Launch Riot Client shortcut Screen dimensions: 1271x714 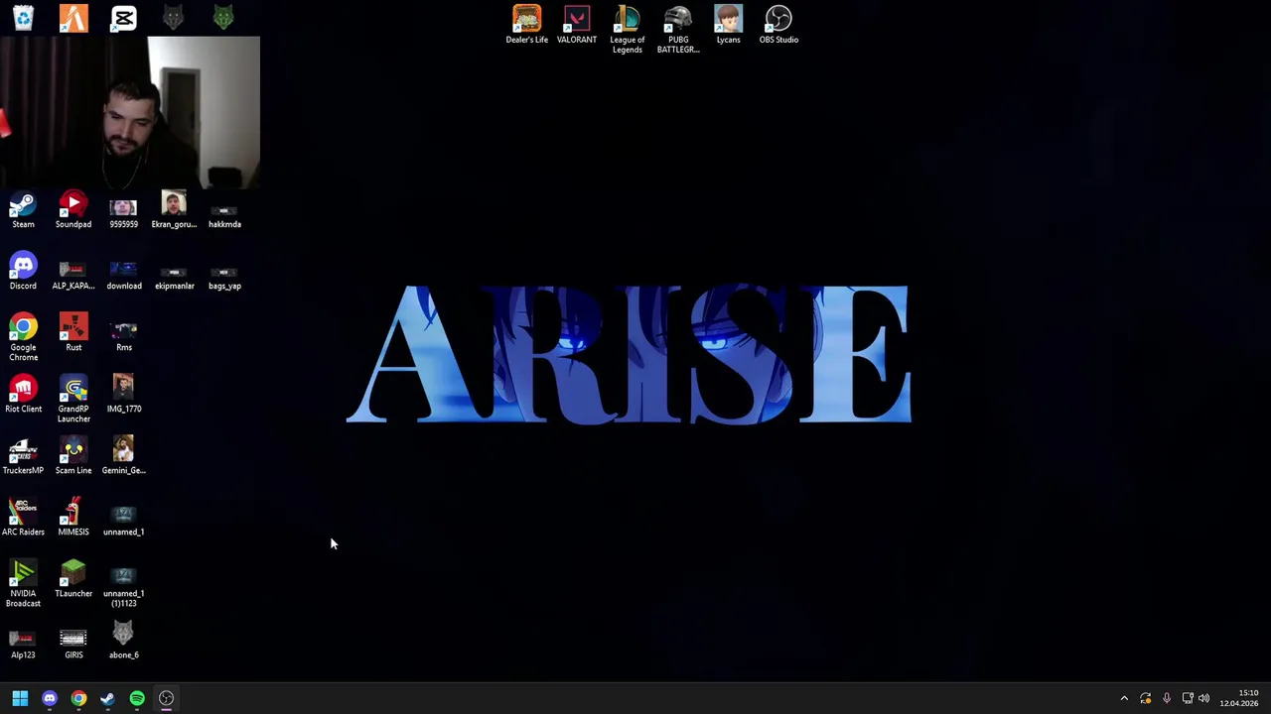point(23,395)
